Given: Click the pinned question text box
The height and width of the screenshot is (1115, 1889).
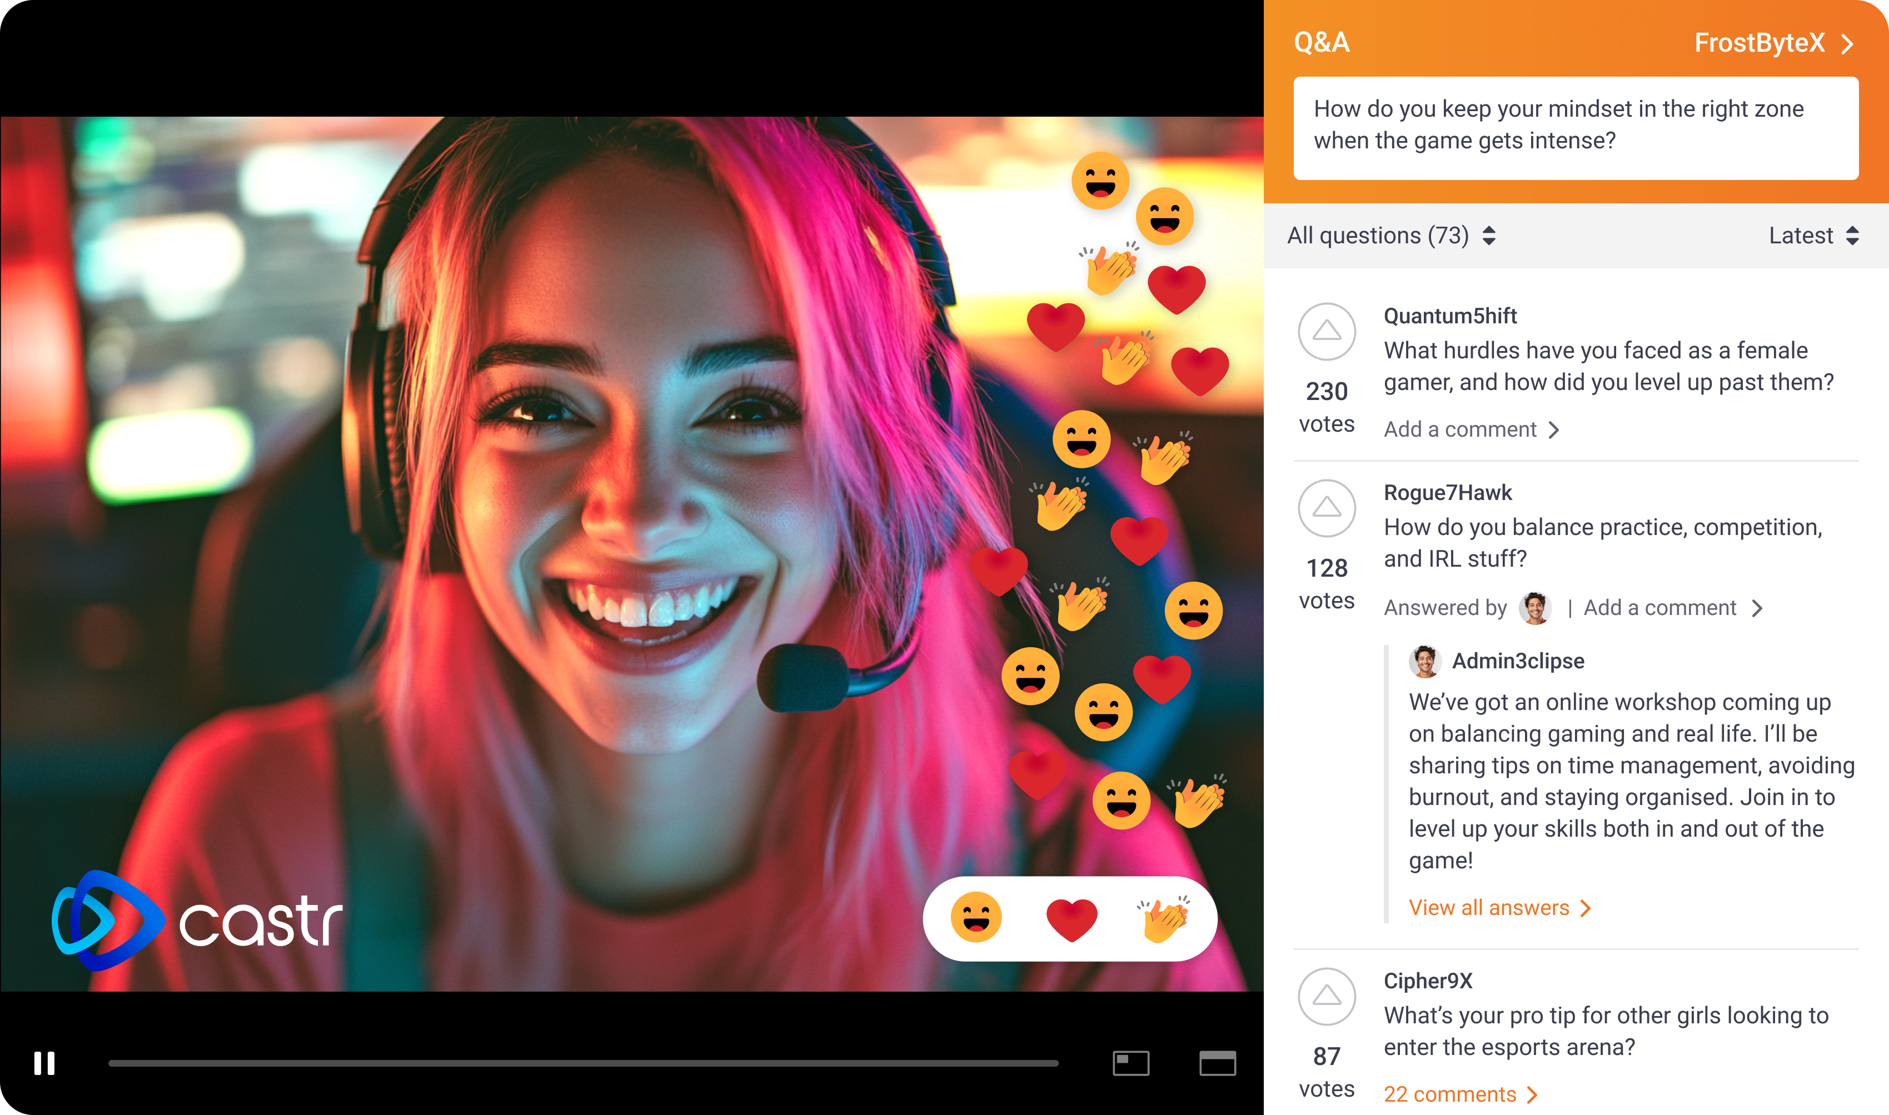Looking at the screenshot, I should click(x=1576, y=128).
